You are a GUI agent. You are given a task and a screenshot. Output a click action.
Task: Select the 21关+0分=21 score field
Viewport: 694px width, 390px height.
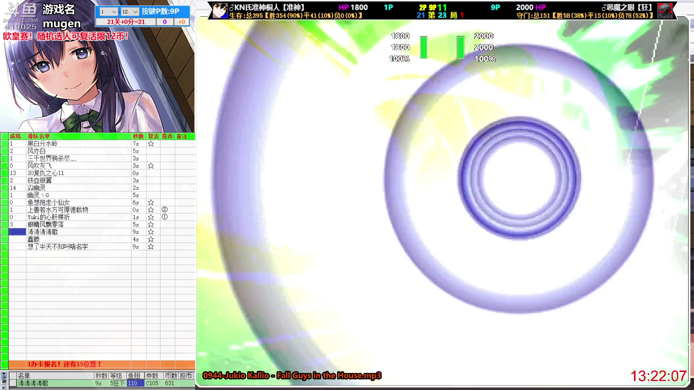point(126,22)
